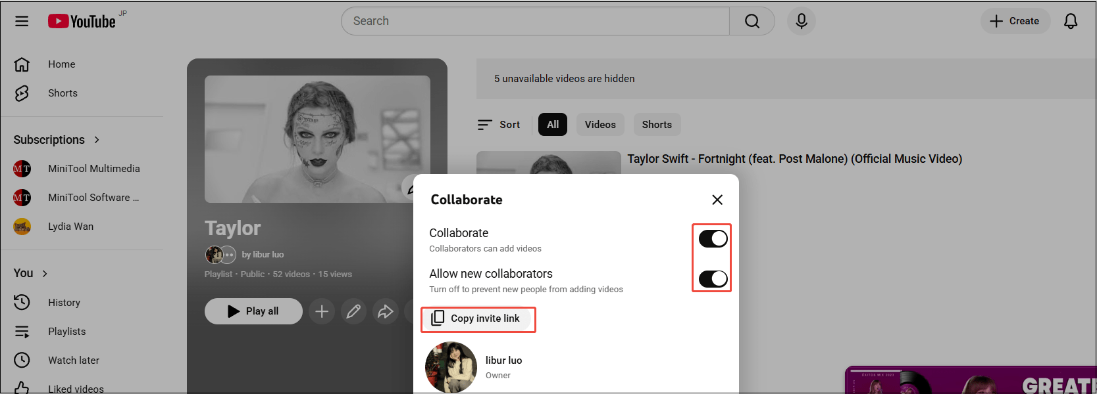This screenshot has width=1097, height=394.
Task: Expand the Subscriptions section chevron
Action: pyautogui.click(x=97, y=140)
